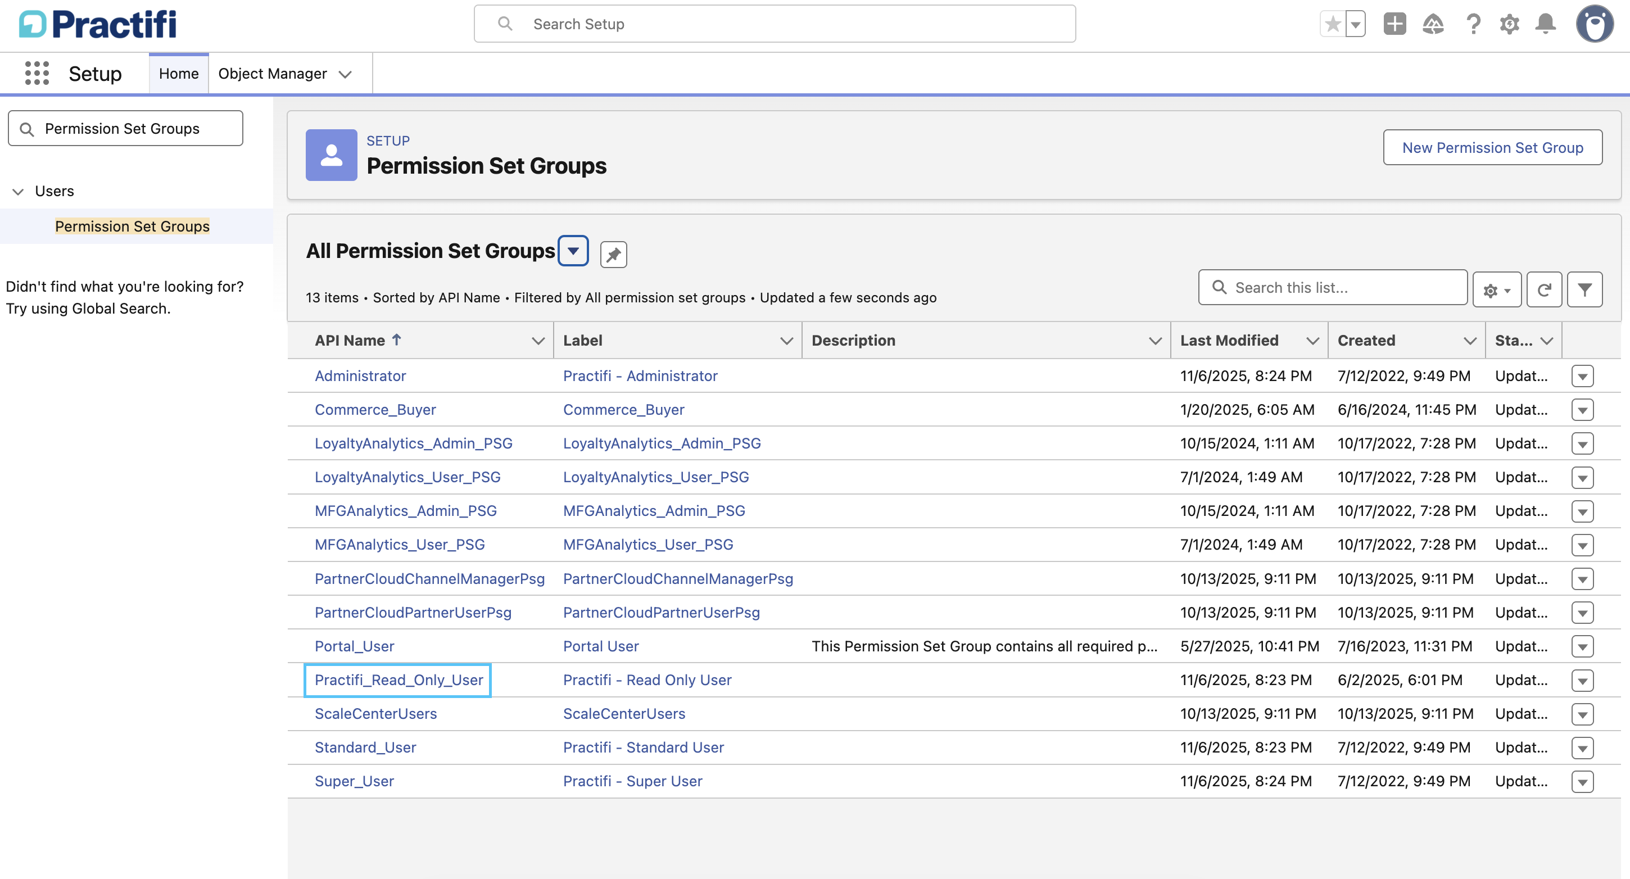Open the Commerce_Buyer API name link
Screen dimensions: 1630x879
tap(375, 410)
